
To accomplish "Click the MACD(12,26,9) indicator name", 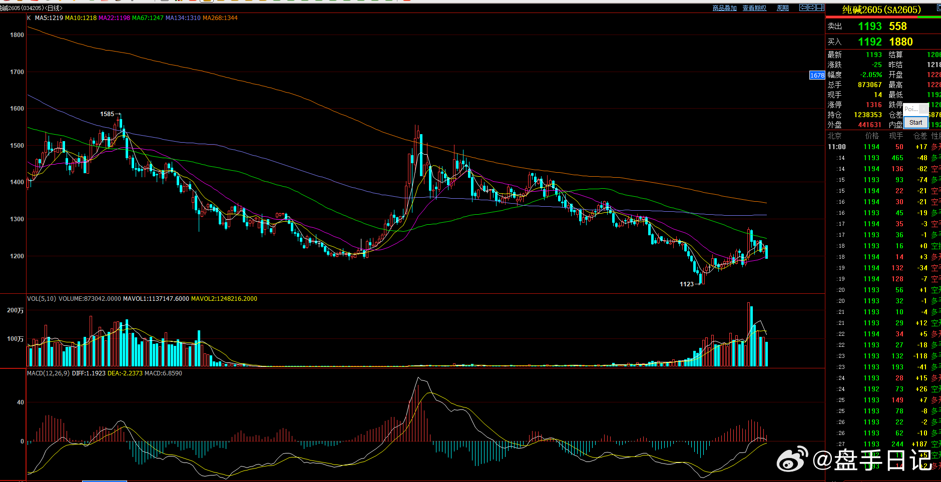I will click(x=49, y=373).
